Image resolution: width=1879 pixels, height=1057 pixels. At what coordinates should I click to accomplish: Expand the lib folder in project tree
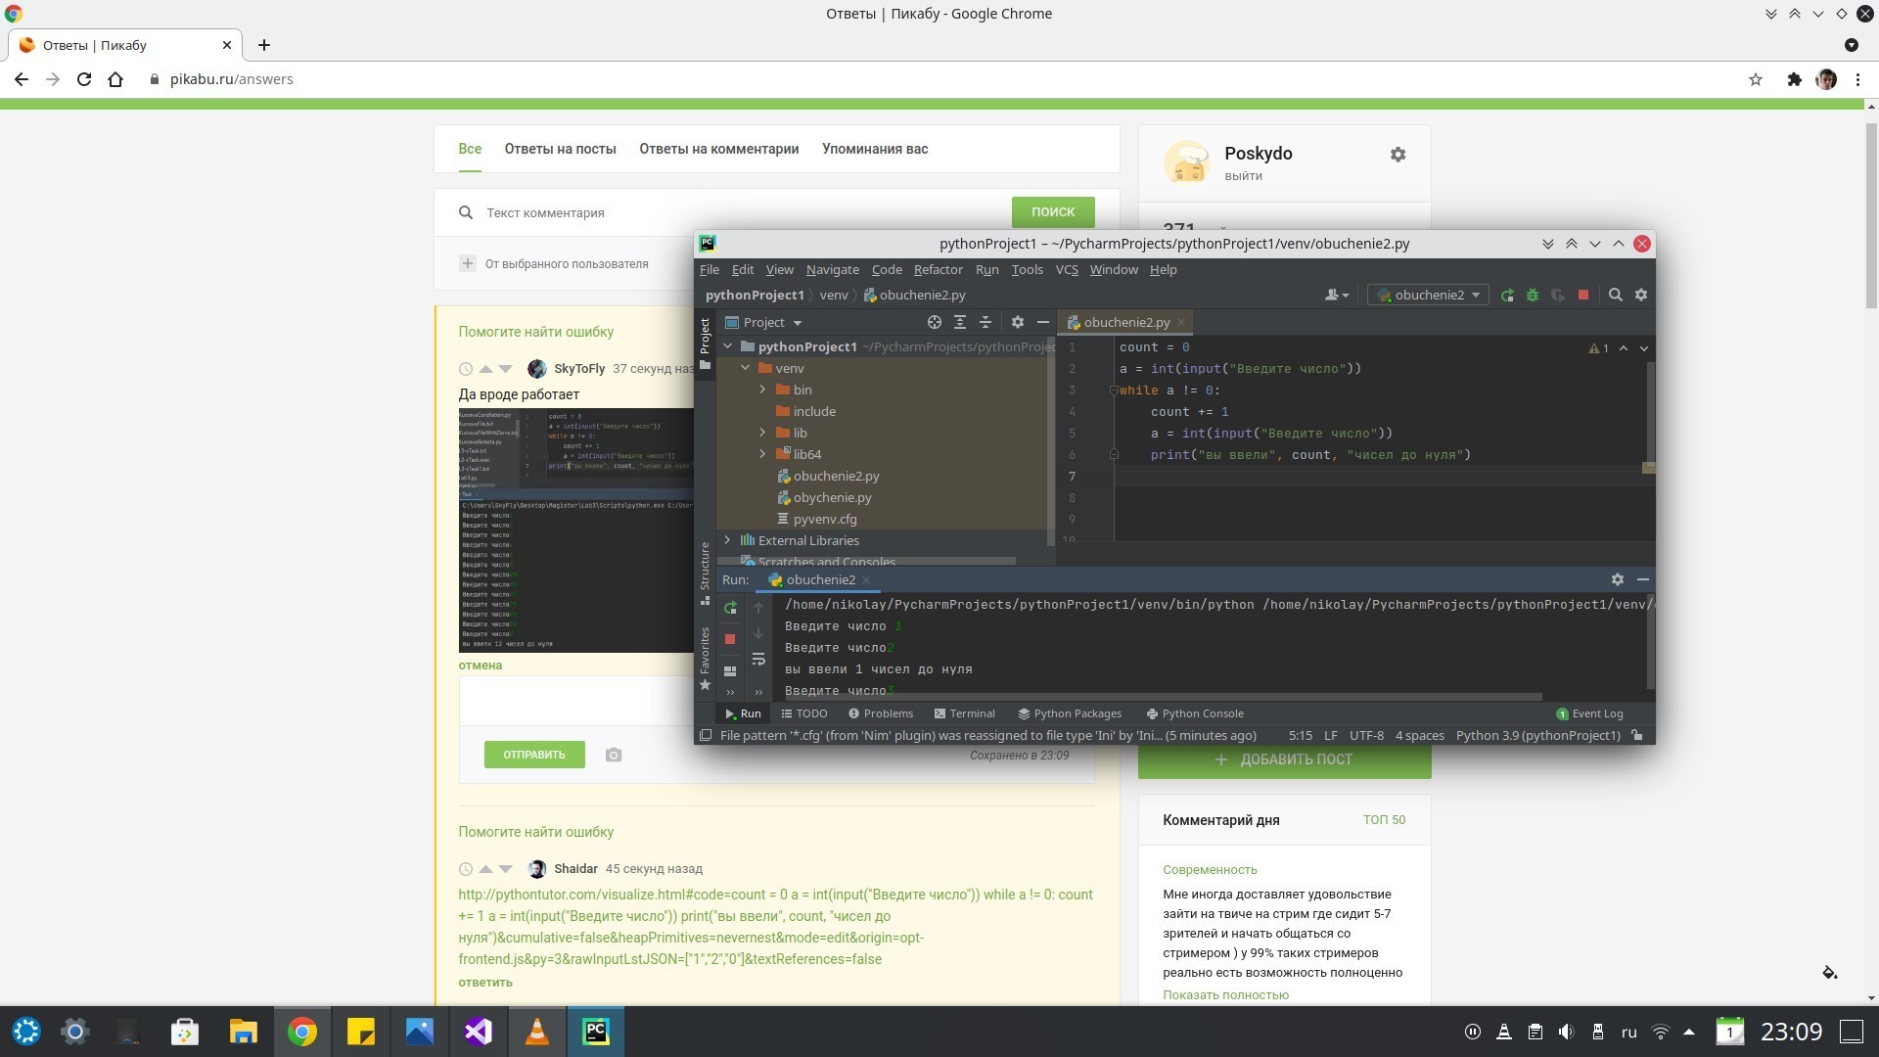pos(762,433)
